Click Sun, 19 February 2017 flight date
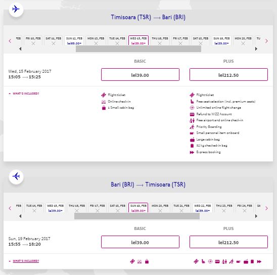The image size is (277, 275). pos(29,239)
